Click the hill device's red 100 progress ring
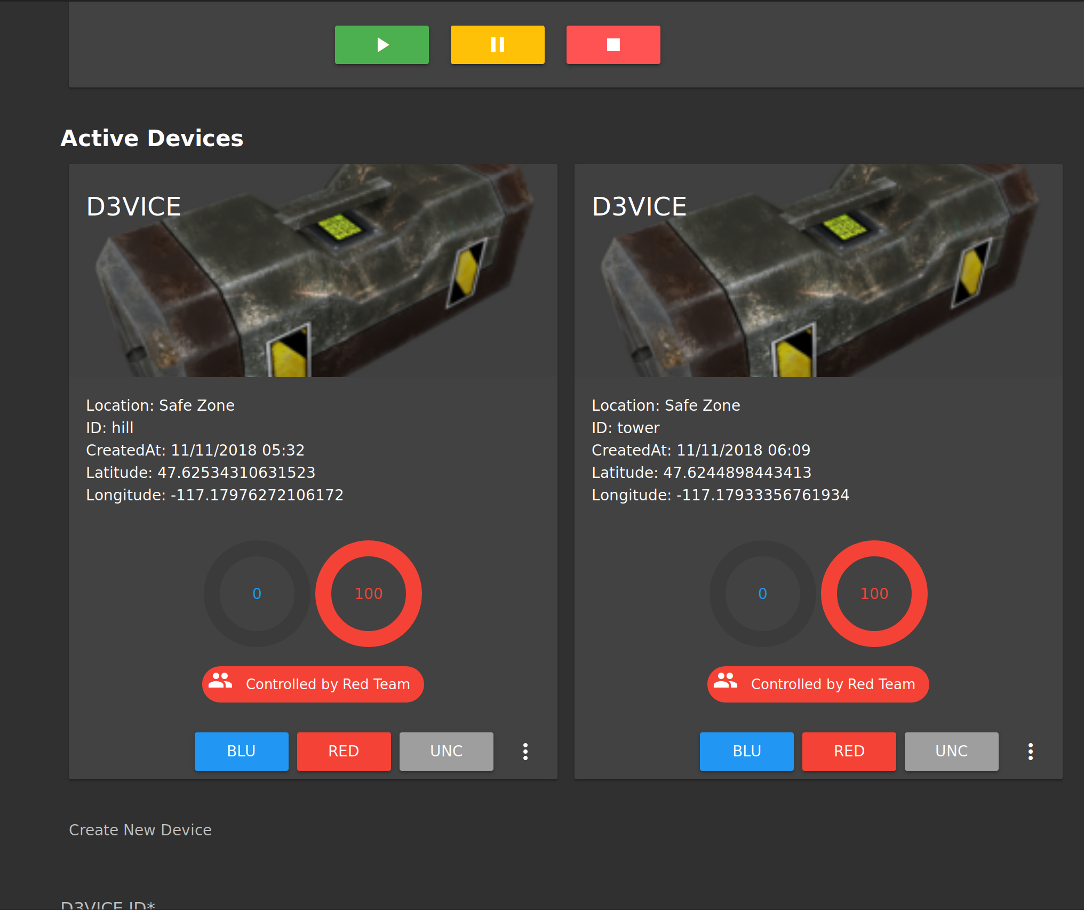 pyautogui.click(x=369, y=594)
